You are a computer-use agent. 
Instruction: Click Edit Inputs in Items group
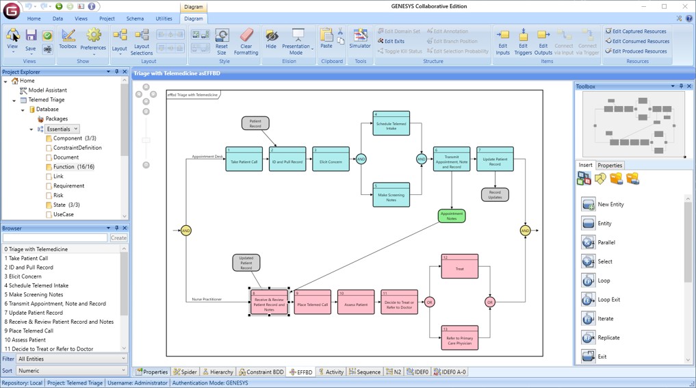(503, 41)
